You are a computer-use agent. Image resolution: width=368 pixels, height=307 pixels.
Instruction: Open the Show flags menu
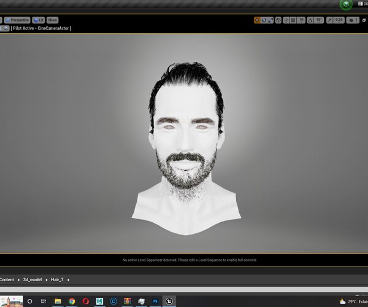pyautogui.click(x=52, y=20)
